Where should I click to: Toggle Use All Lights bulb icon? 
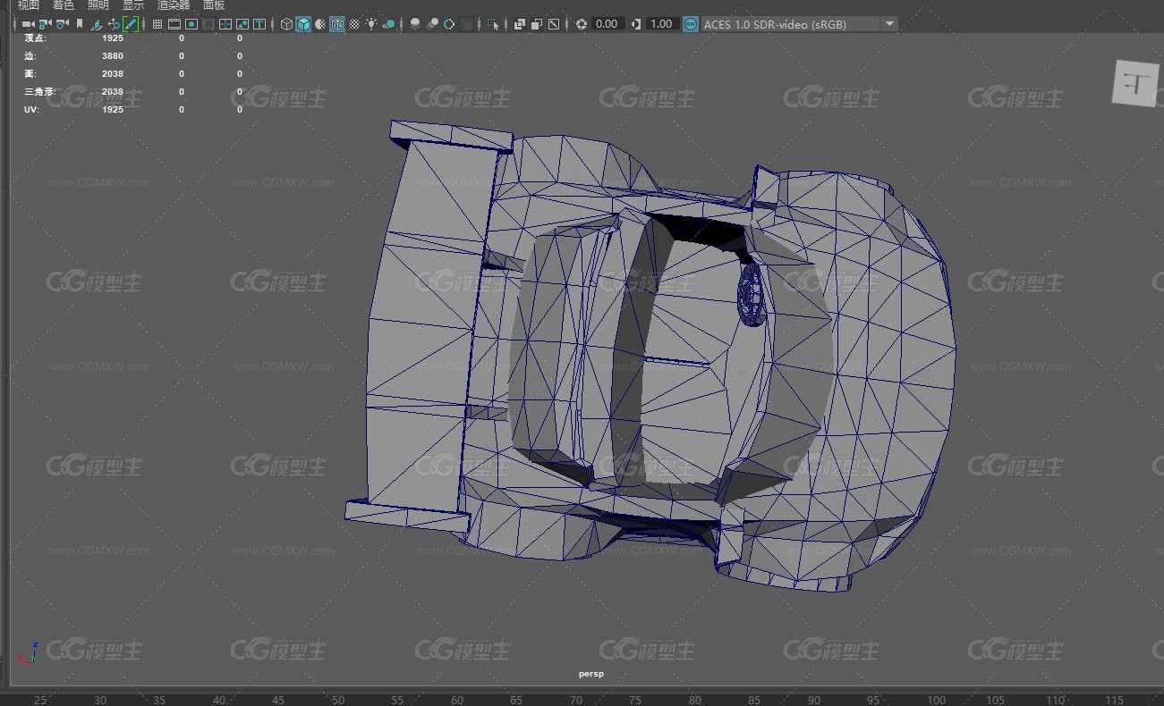tap(371, 24)
